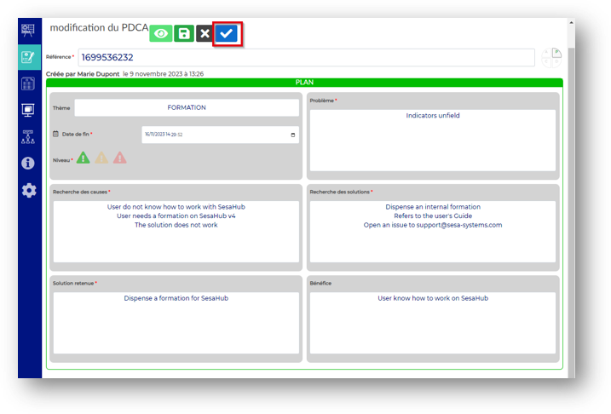The image size is (611, 414).
Task: Click the dark X cancel button
Action: pos(205,34)
